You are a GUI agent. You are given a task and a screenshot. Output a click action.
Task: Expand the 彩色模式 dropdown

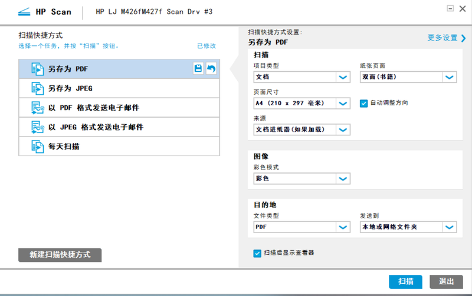(343, 178)
